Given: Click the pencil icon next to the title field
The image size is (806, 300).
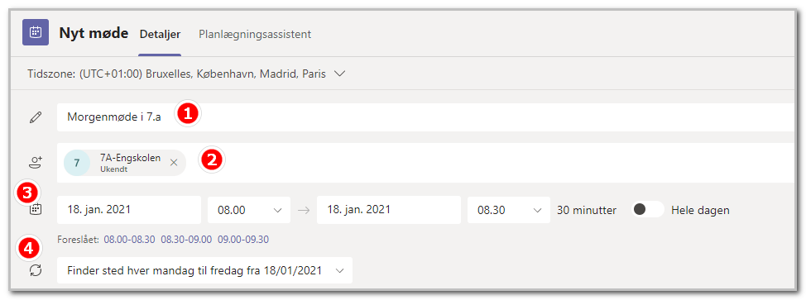Looking at the screenshot, I should click(36, 117).
